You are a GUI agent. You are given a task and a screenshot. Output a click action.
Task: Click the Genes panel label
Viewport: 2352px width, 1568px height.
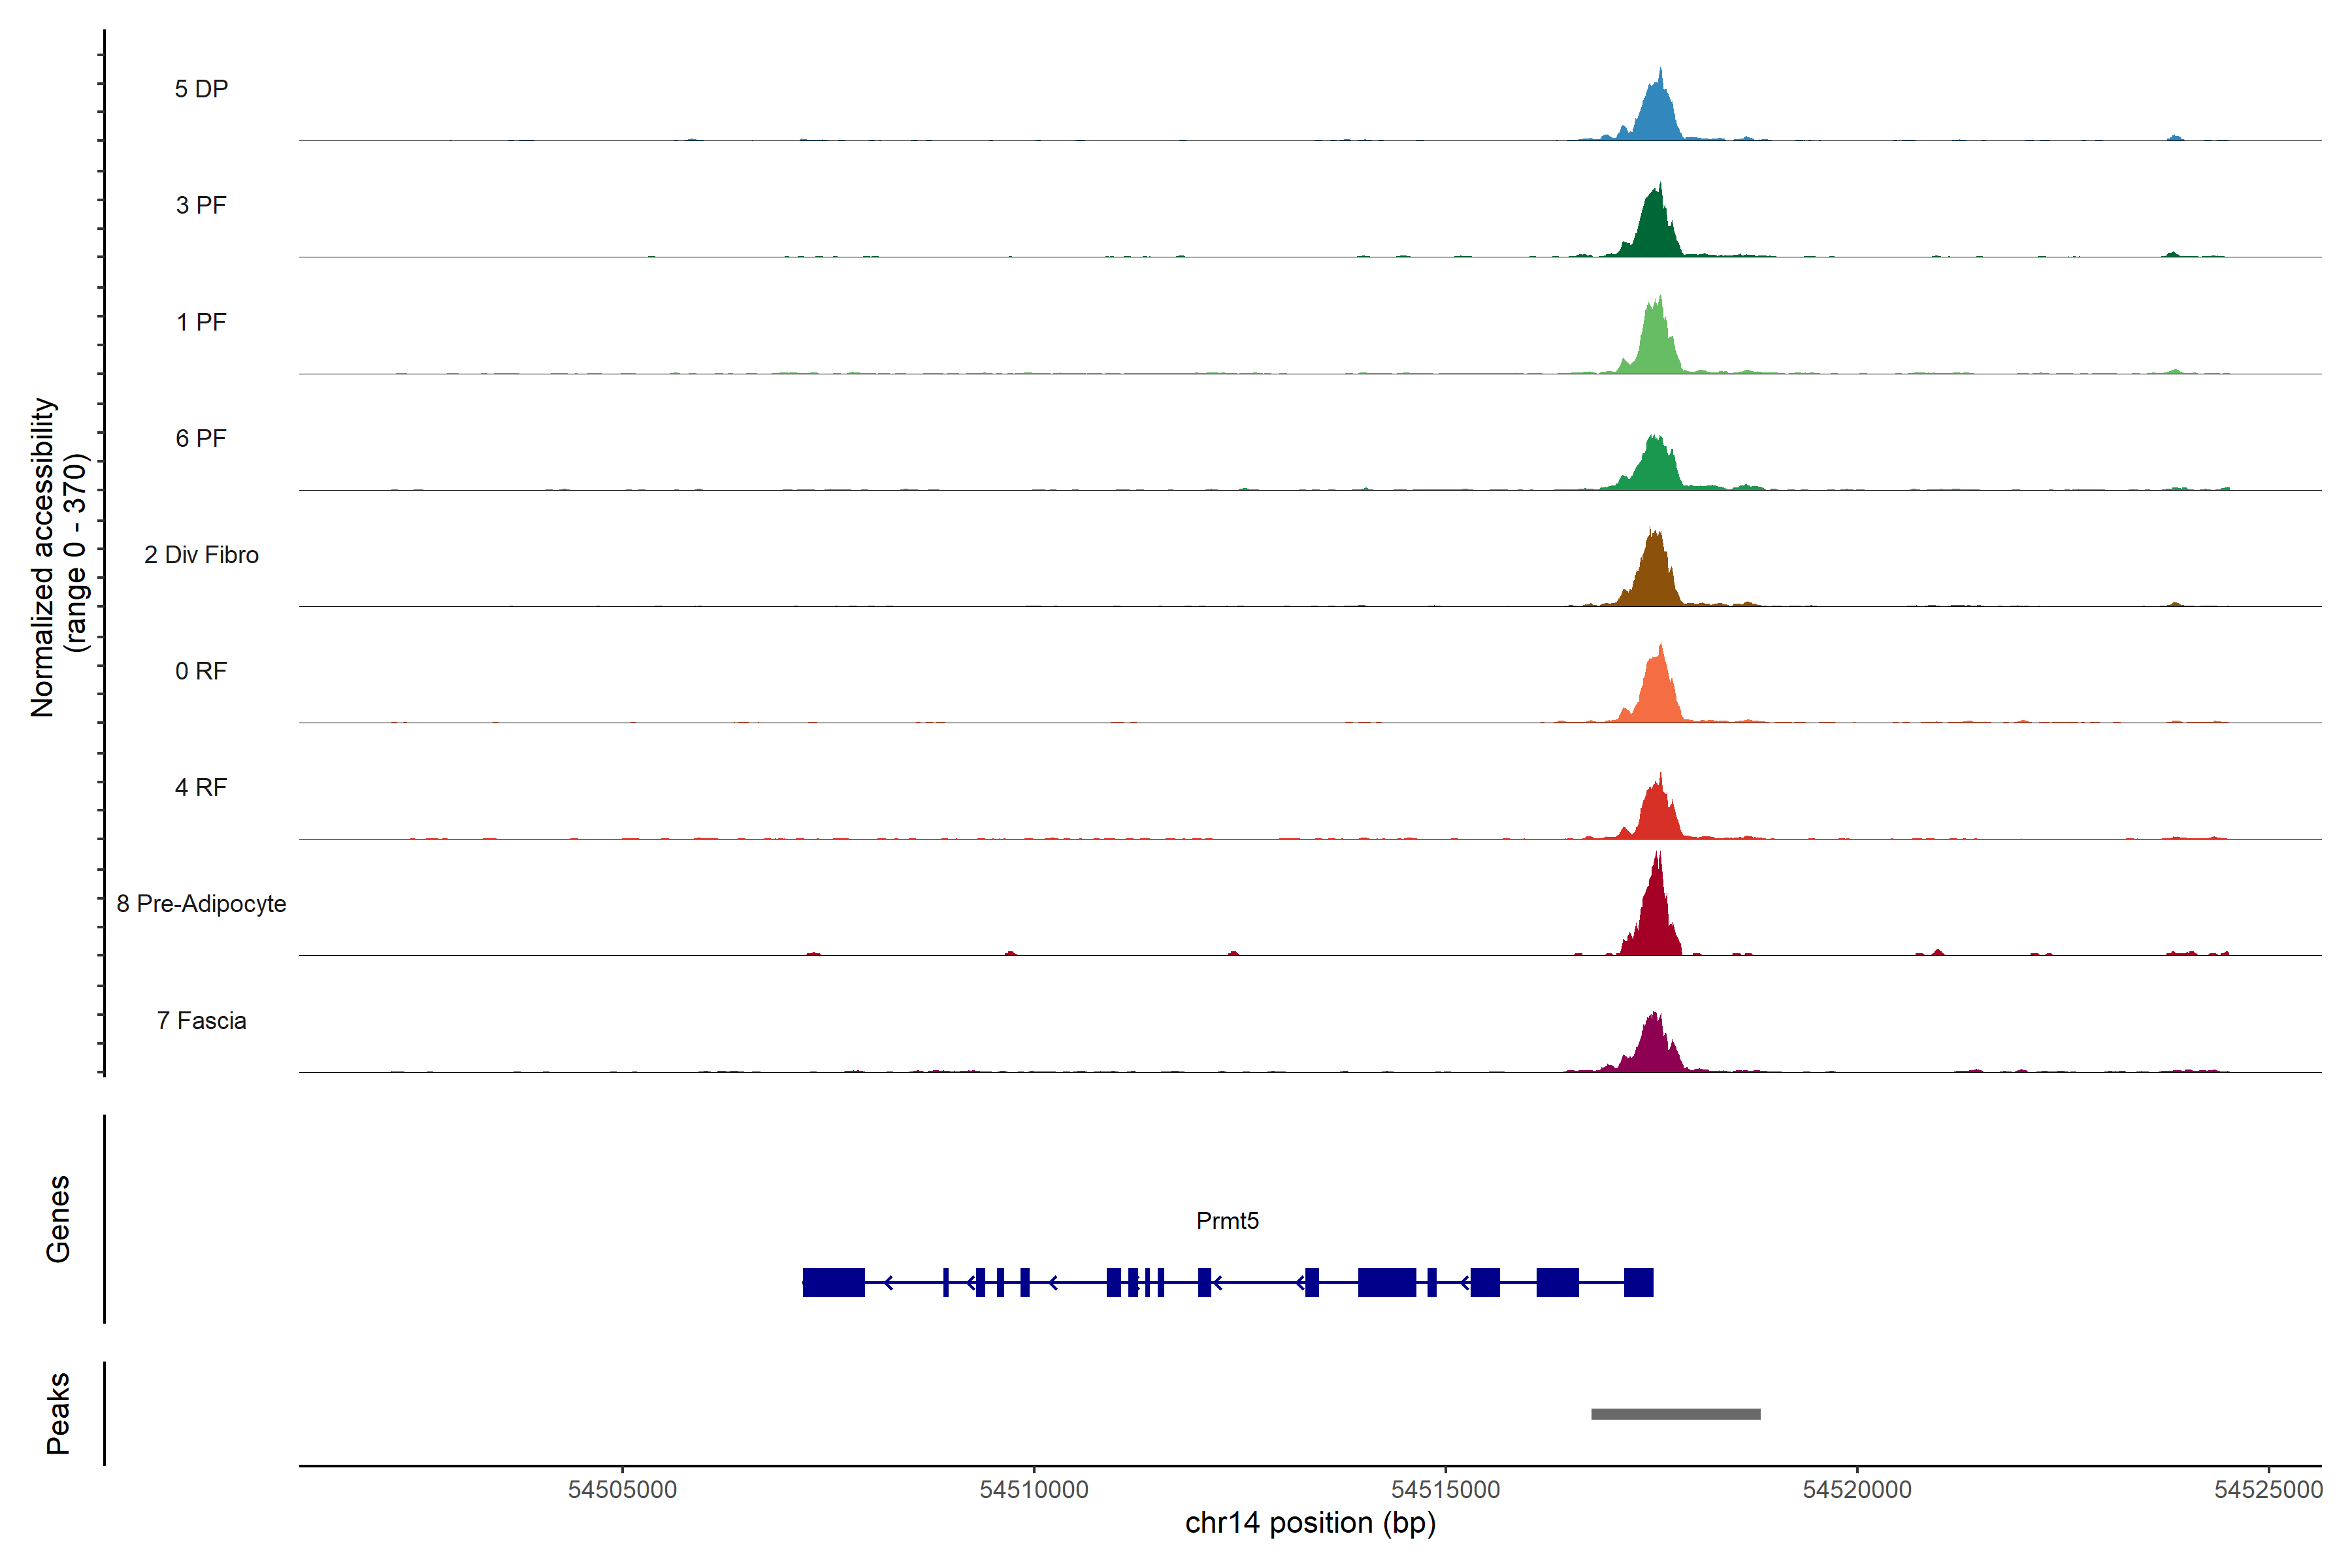58,1219
